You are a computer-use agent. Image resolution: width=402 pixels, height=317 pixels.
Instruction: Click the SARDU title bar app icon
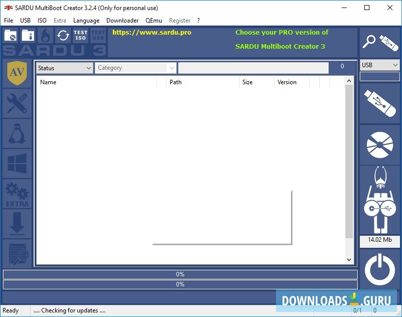point(8,8)
